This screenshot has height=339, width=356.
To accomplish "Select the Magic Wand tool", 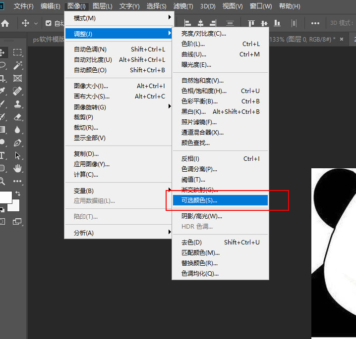I will point(18,65).
